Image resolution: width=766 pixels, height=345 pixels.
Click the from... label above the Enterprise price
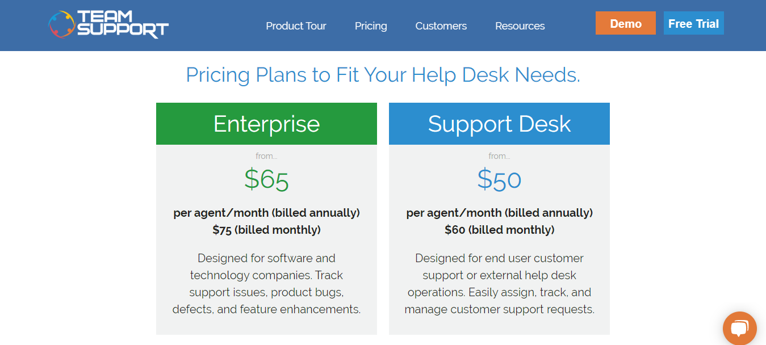point(266,155)
